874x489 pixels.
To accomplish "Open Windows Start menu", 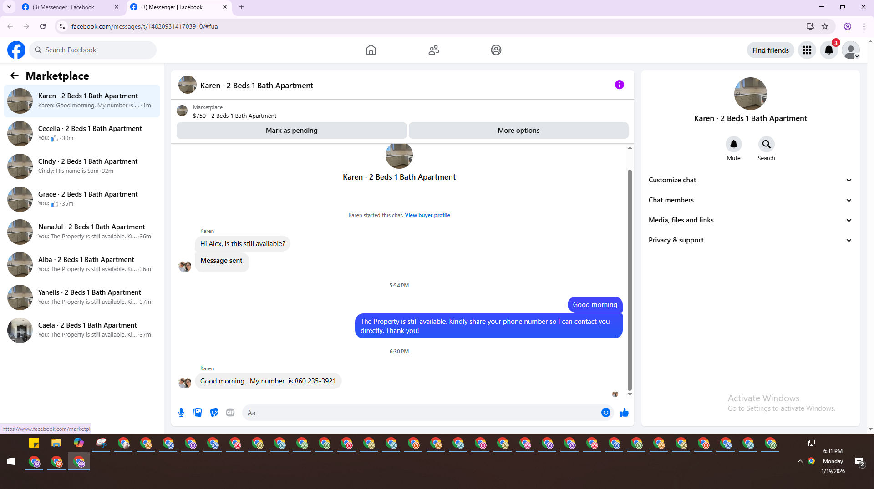I will click(11, 461).
